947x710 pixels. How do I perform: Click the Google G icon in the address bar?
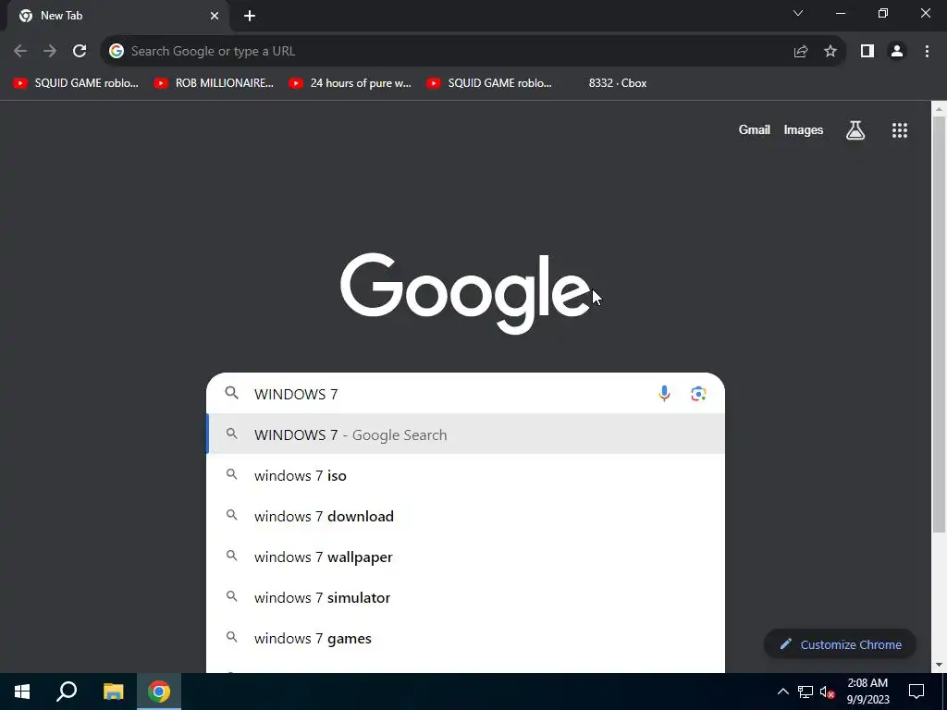[x=117, y=52]
